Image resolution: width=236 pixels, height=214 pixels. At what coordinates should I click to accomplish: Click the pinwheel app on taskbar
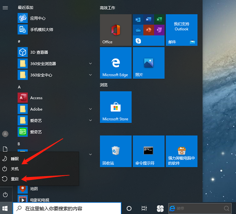160,208
